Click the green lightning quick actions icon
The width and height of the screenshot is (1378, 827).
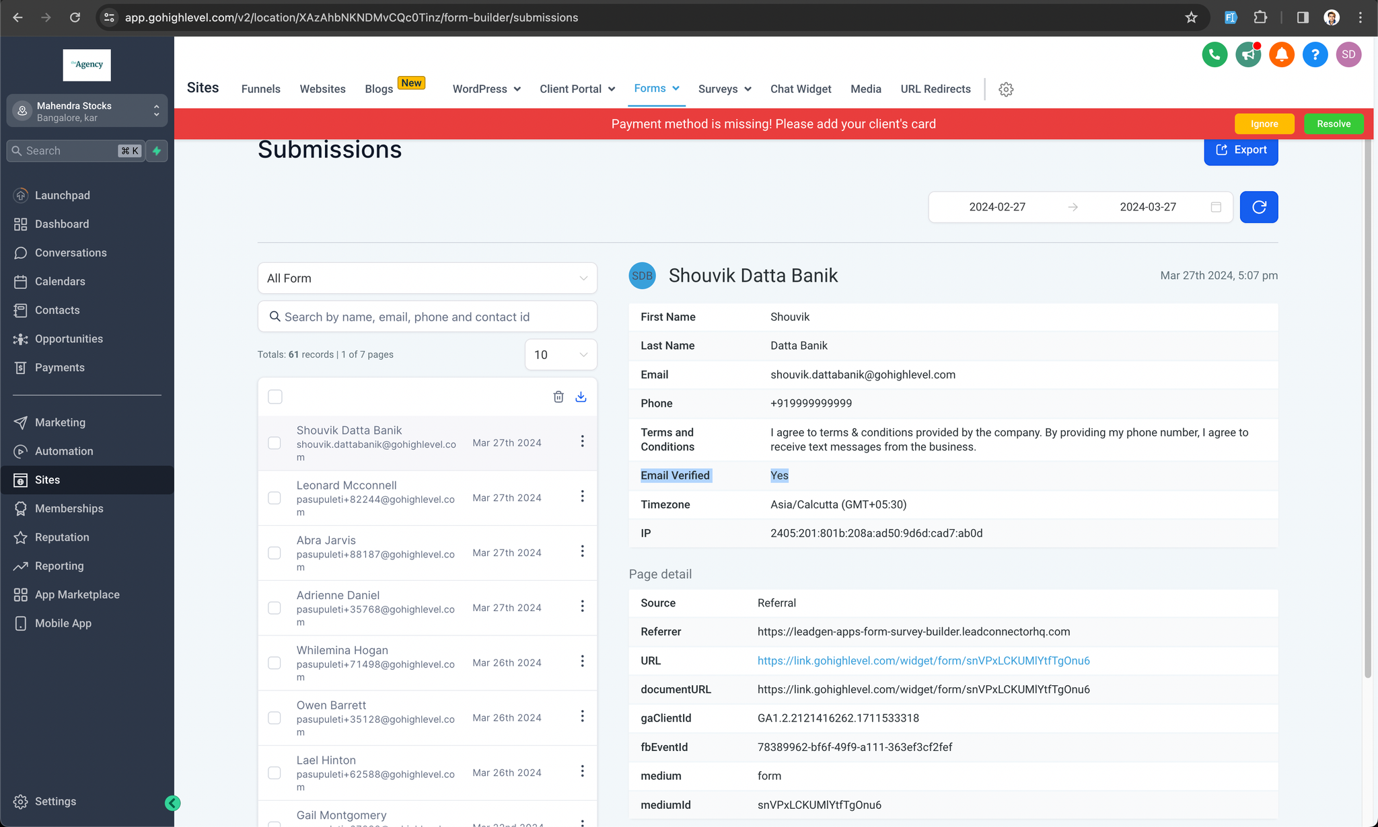click(x=157, y=151)
